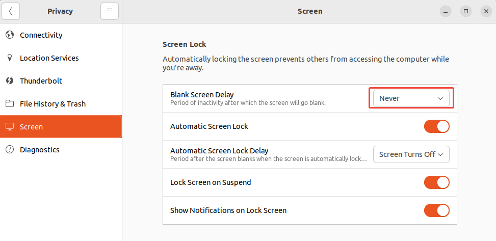Click the Diagnostics question mark icon
The width and height of the screenshot is (496, 241).
10,150
